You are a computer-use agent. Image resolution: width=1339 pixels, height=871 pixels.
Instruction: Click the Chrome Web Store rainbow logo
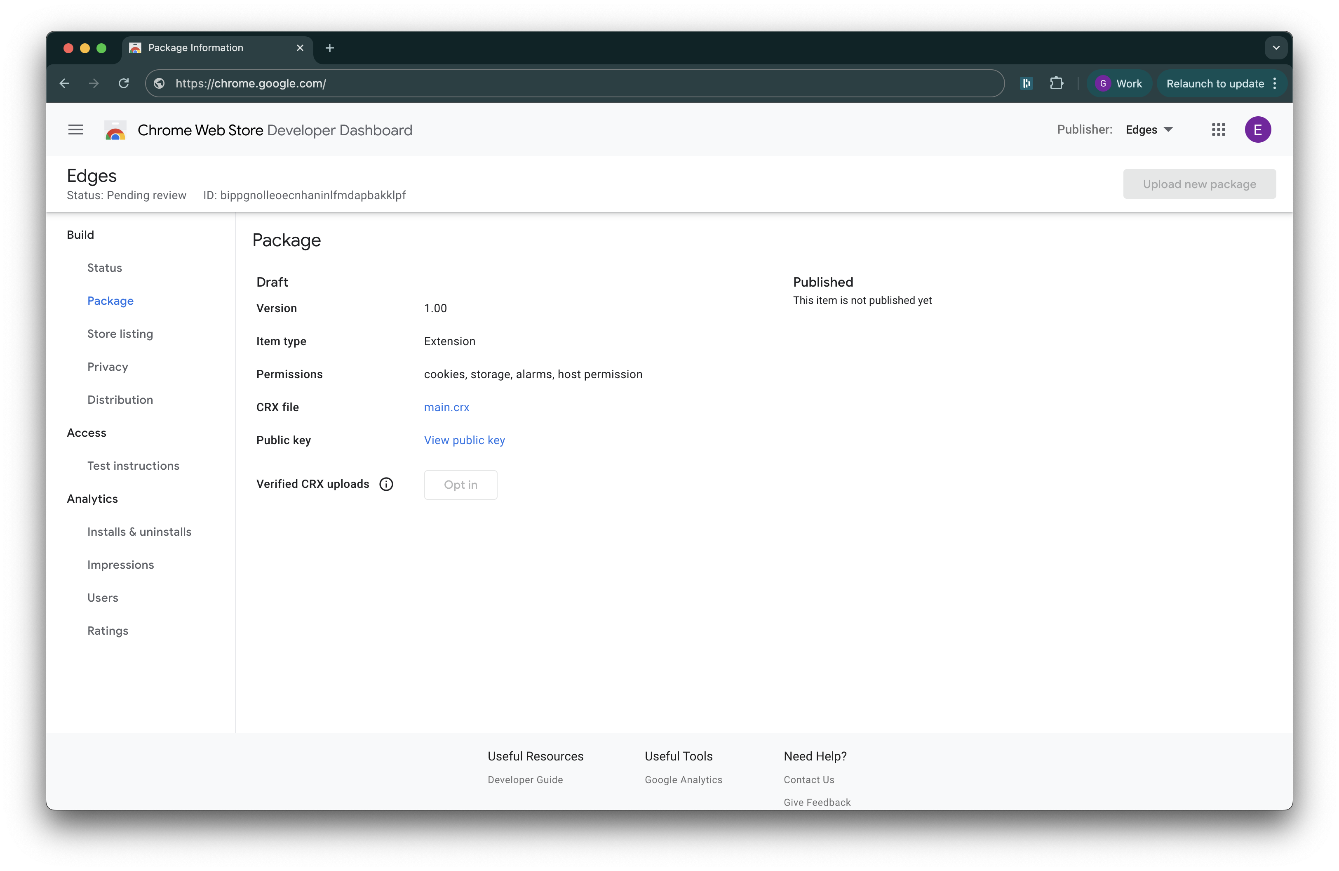(x=115, y=131)
